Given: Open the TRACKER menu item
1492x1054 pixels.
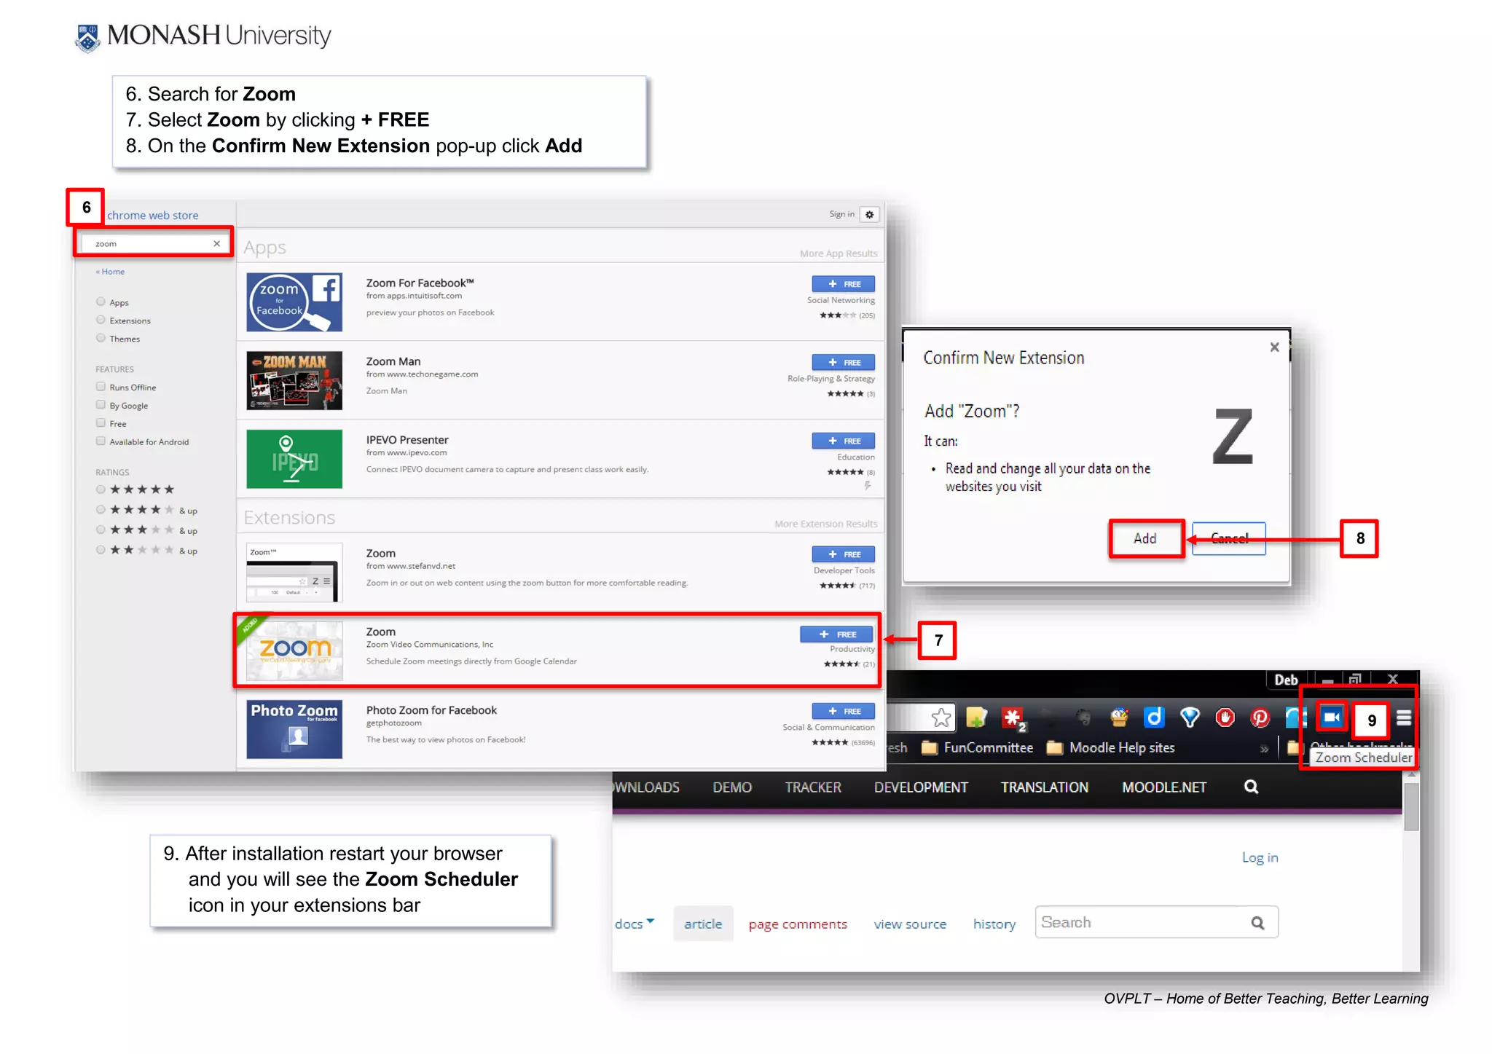Looking at the screenshot, I should [x=812, y=787].
